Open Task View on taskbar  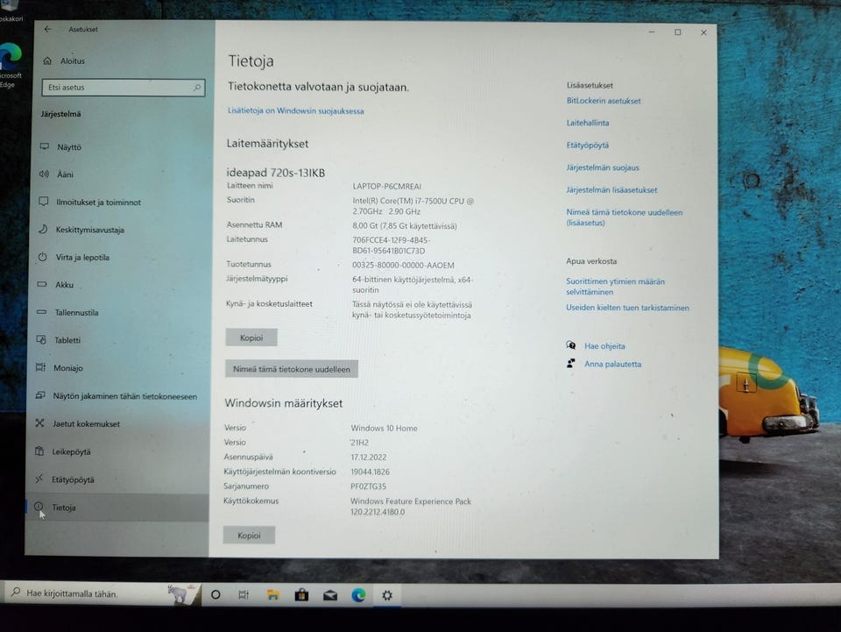(244, 594)
